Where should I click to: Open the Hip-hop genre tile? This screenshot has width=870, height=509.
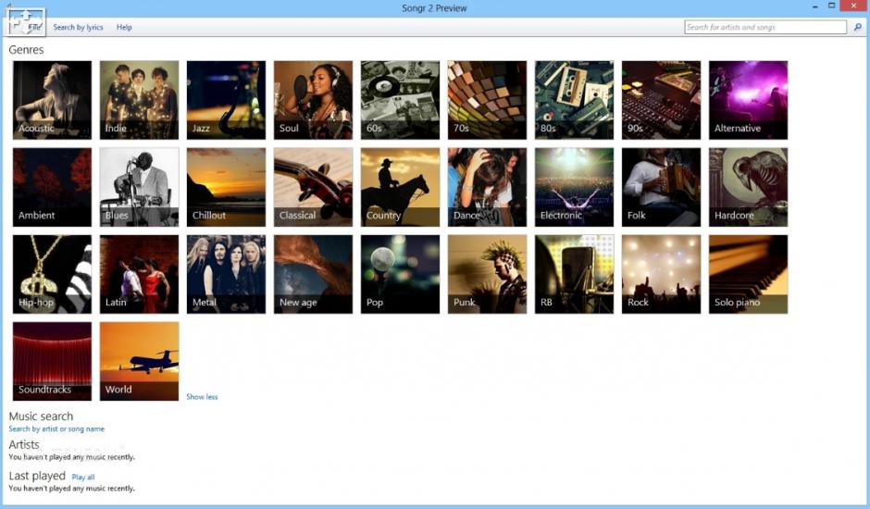pyautogui.click(x=52, y=274)
